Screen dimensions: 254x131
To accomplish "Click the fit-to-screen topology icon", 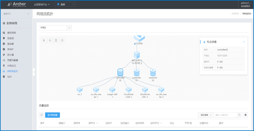I will coord(56,40).
